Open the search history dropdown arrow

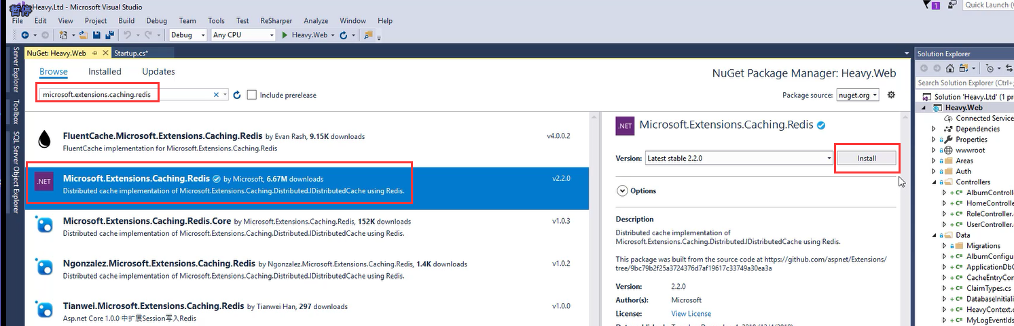[225, 95]
